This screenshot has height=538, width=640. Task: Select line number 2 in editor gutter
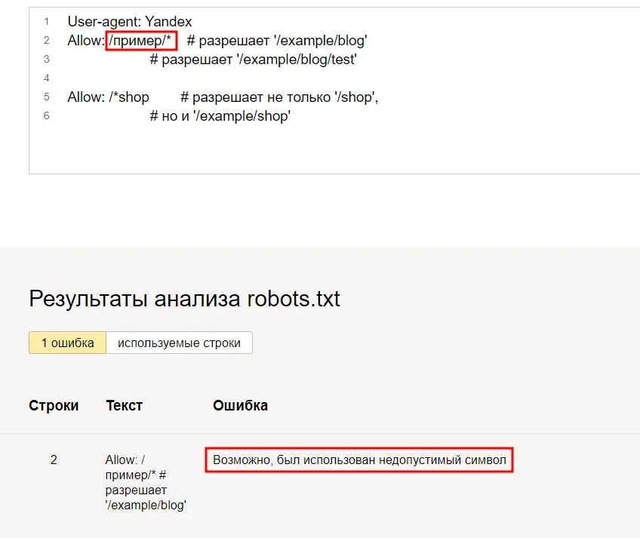pos(47,41)
